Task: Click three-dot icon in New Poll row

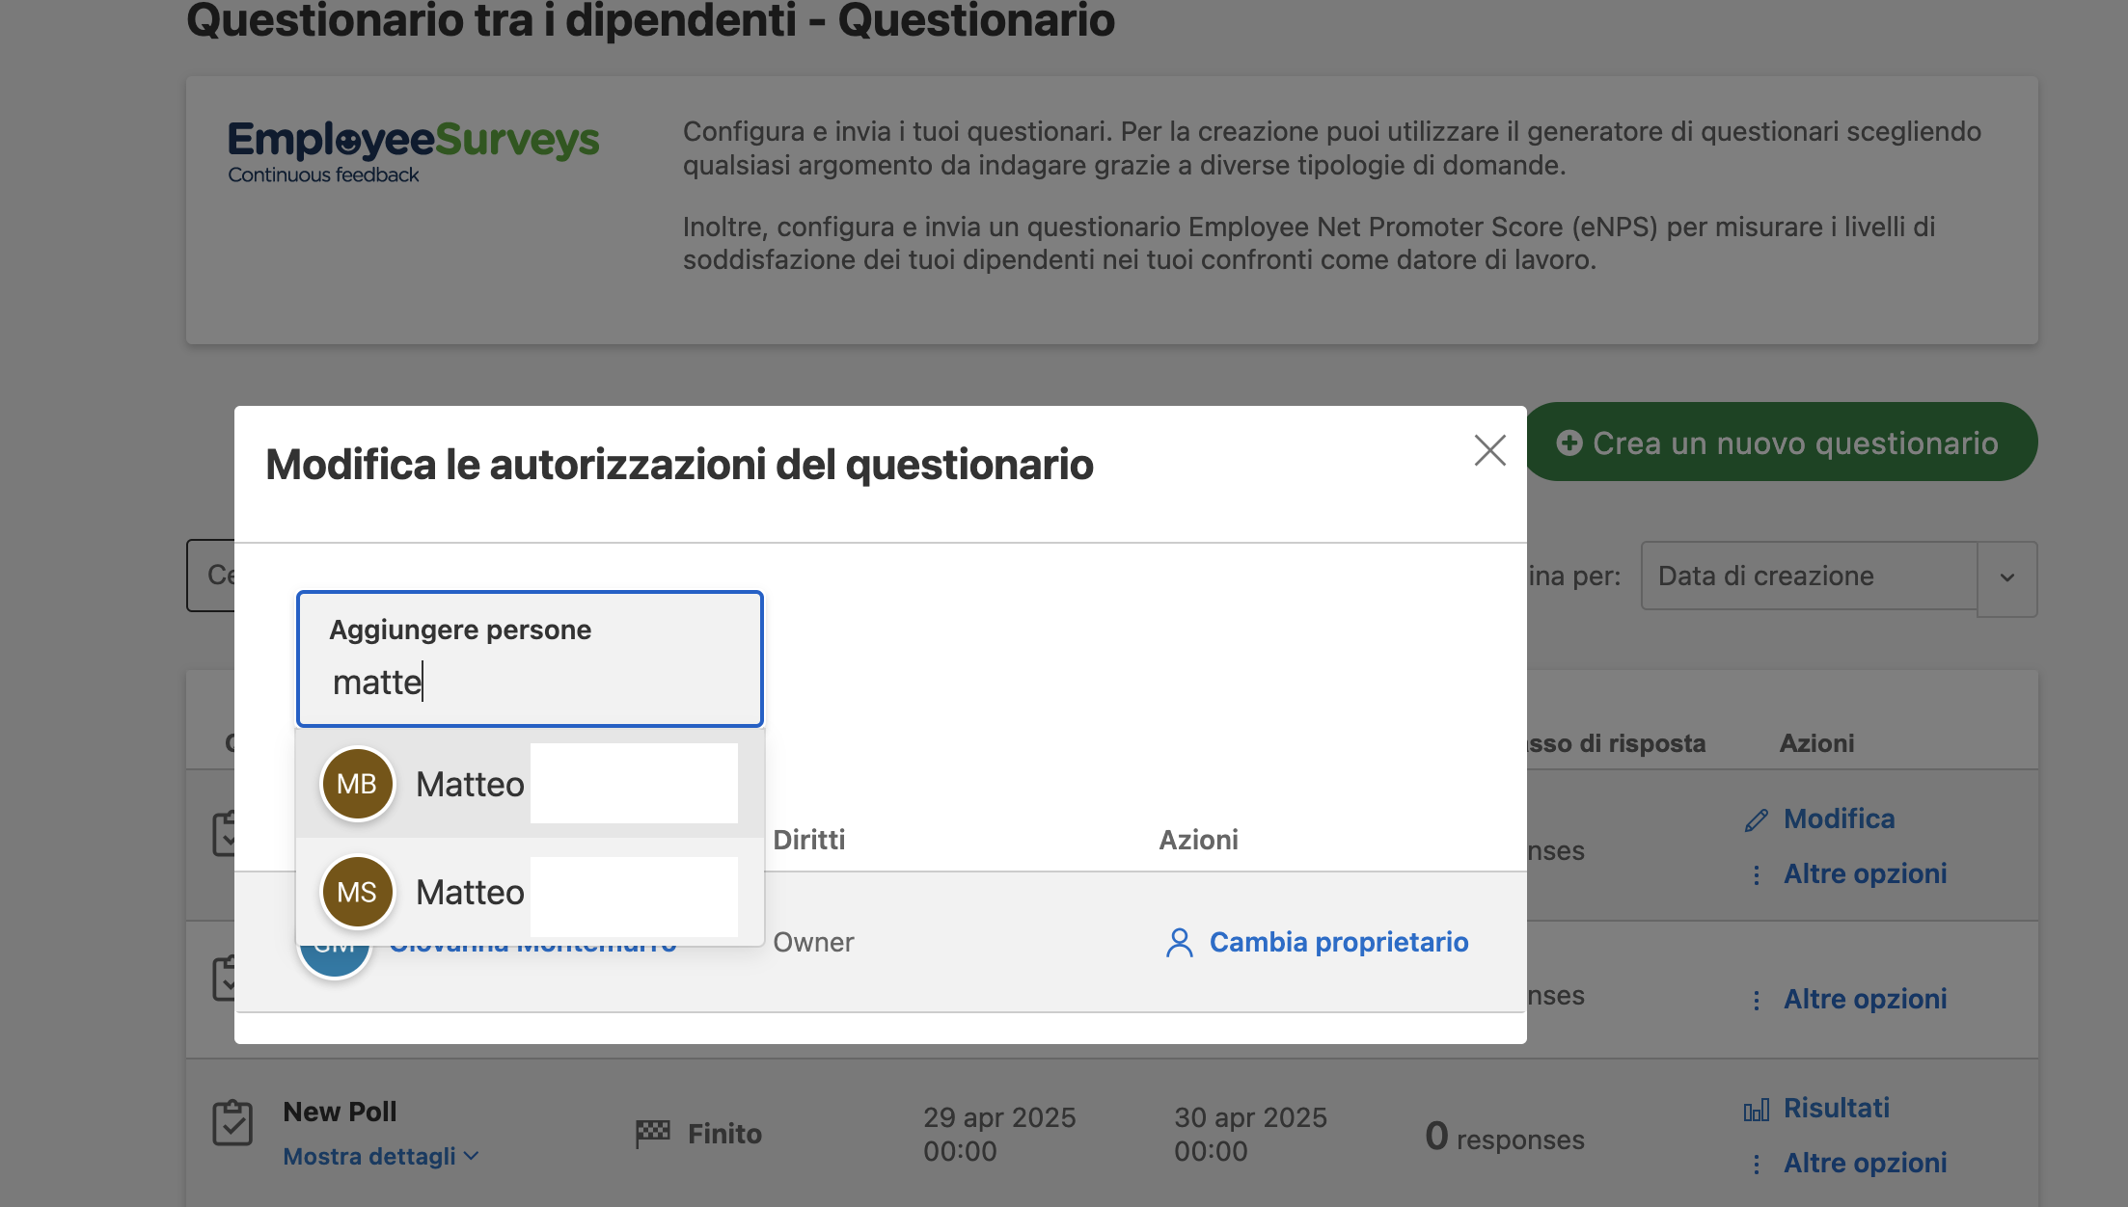Action: 1757,1165
